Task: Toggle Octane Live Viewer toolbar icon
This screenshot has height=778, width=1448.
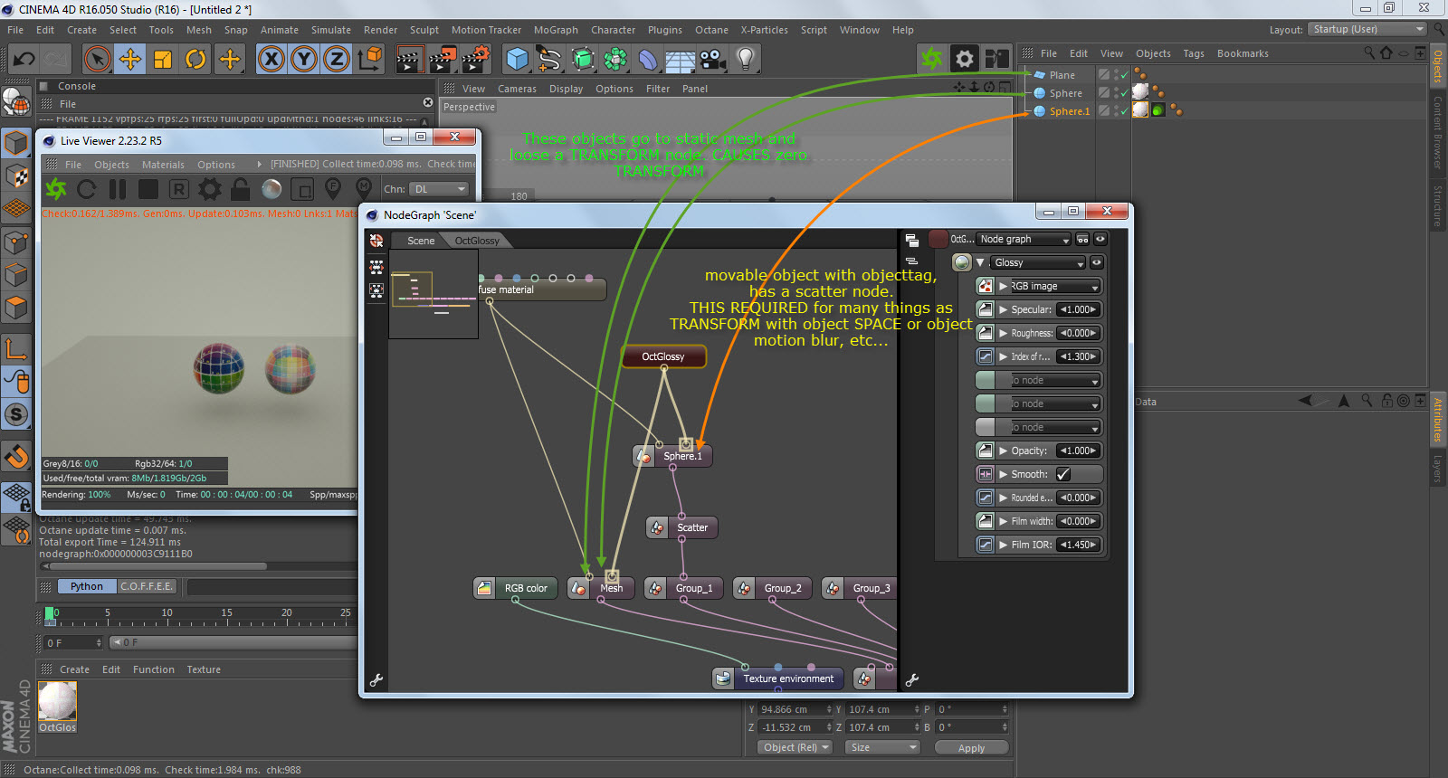Action: [931, 60]
